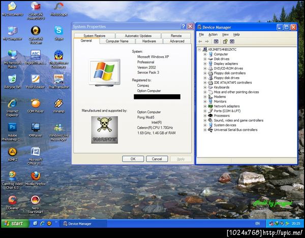
Task: Click the EN language indicator in taskbar
Action: click(x=257, y=223)
